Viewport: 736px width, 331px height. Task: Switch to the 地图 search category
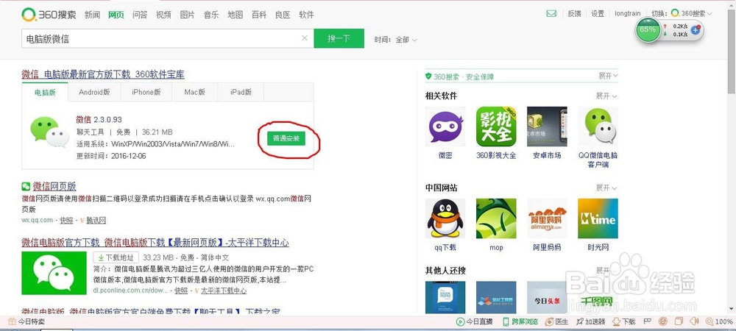click(x=236, y=15)
